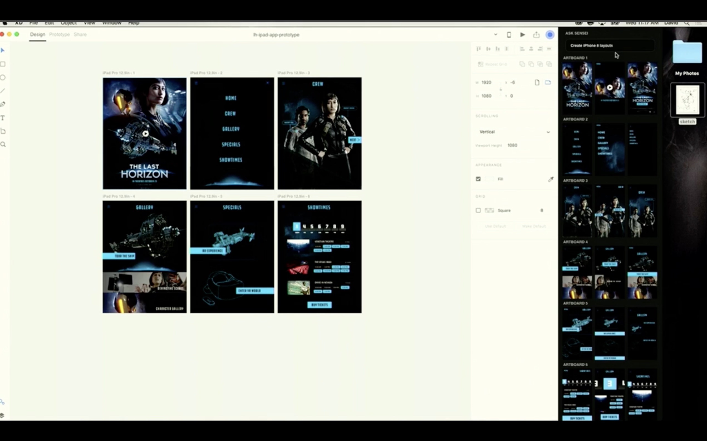The height and width of the screenshot is (441, 707).
Task: Select the first Artboard 6 layout thumbnail
Action: (x=577, y=394)
